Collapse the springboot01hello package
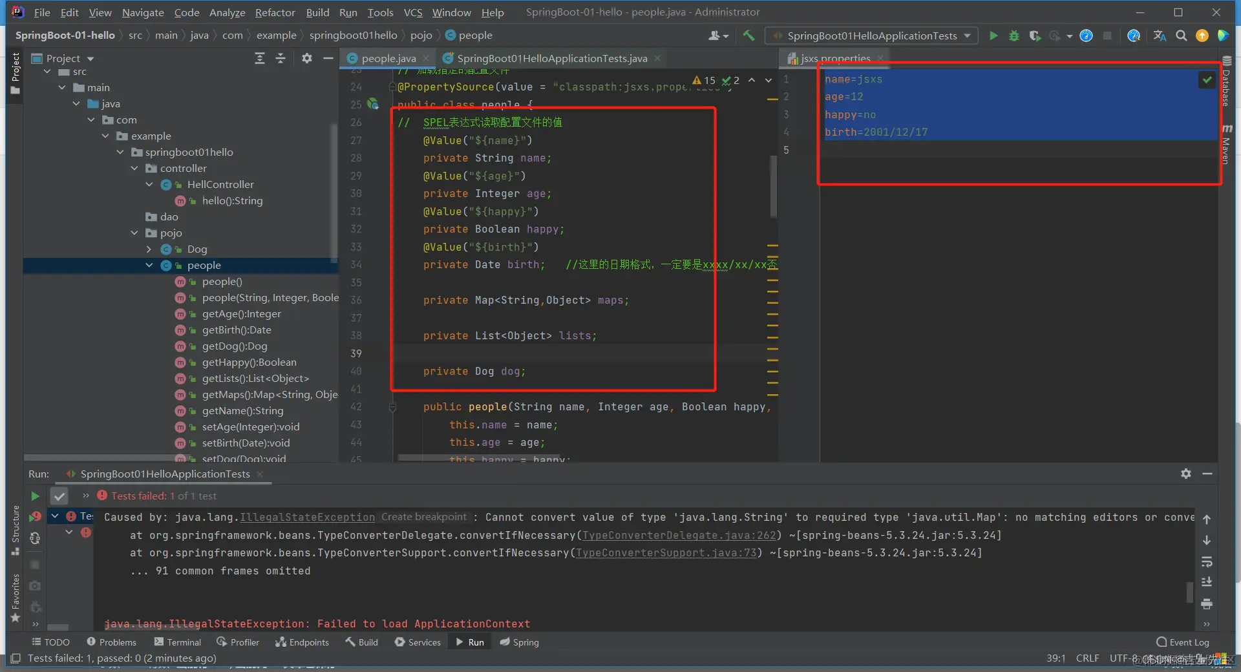Screen dimensions: 1241x672 point(120,152)
